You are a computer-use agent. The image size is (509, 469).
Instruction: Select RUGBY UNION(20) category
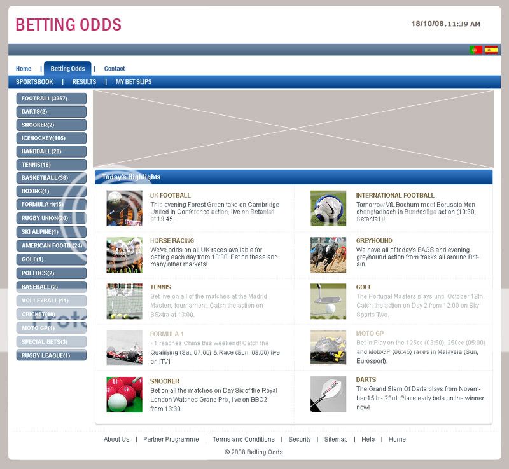pyautogui.click(x=52, y=218)
